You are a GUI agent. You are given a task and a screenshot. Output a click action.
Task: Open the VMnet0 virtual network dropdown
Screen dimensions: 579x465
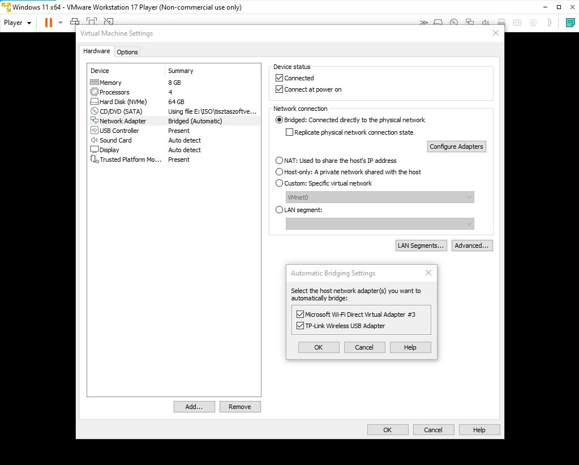point(380,197)
